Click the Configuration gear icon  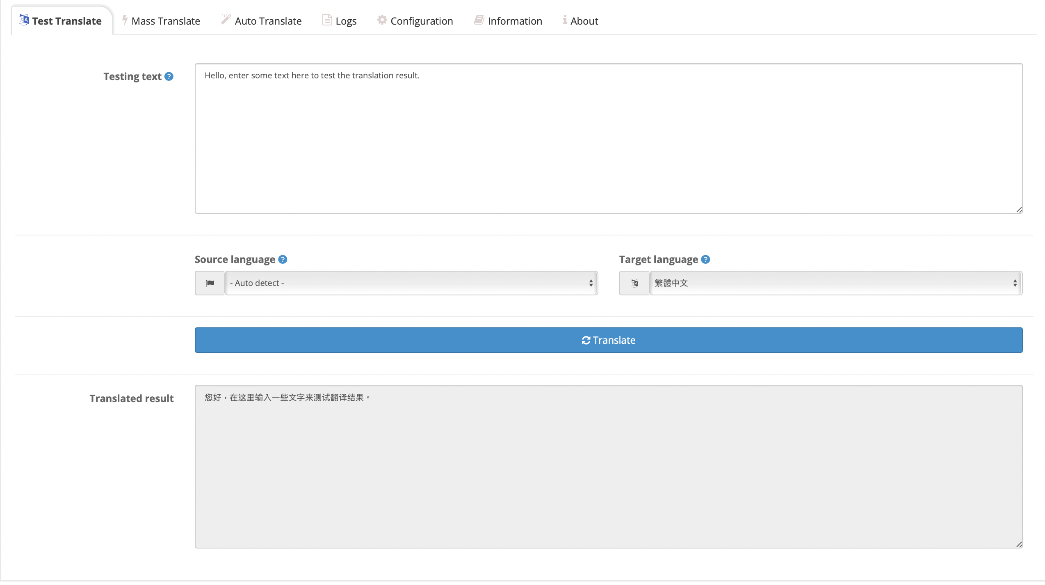pyautogui.click(x=382, y=20)
